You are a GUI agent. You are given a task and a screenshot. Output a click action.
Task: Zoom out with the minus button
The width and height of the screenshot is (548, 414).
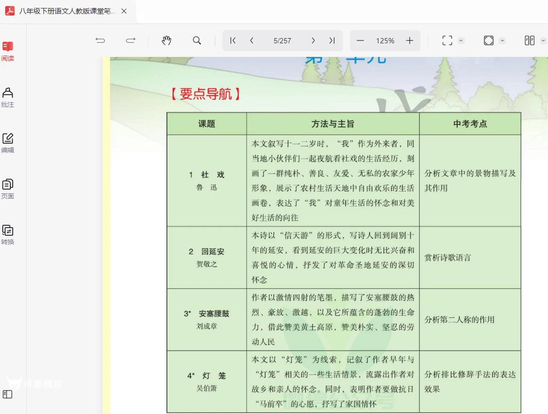tap(360, 40)
